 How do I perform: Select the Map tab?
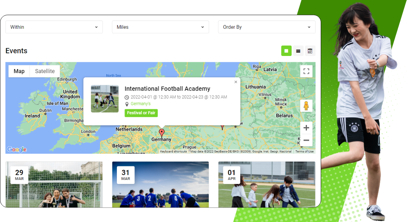point(19,71)
